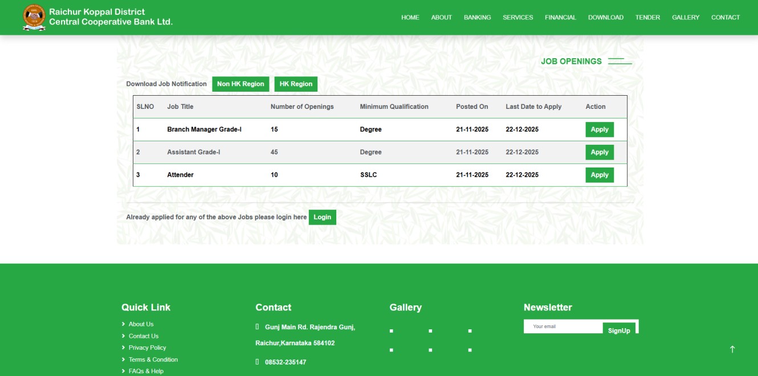Open the Terms & Condition page

coord(153,359)
